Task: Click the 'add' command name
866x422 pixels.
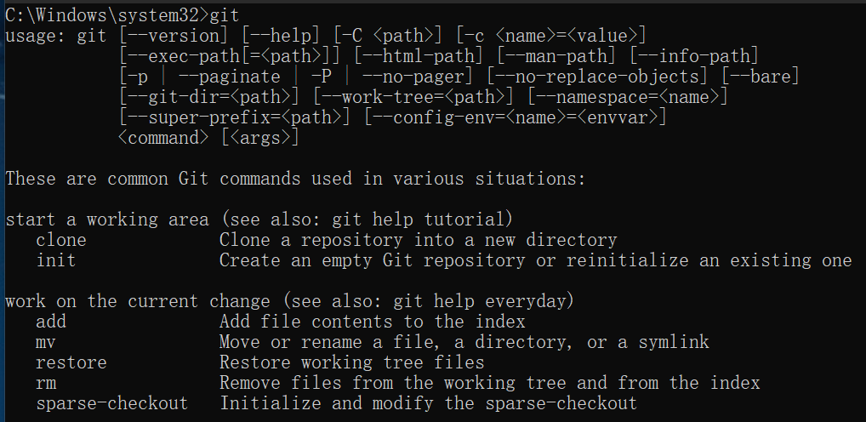Action: (x=51, y=322)
